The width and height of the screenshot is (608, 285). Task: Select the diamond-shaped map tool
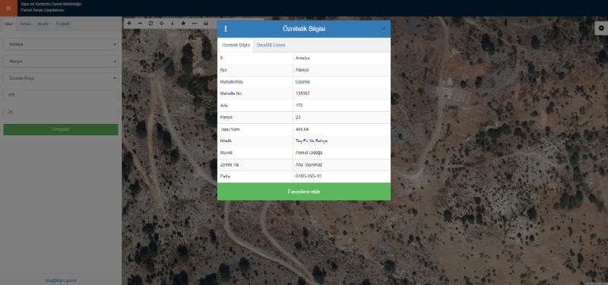[162, 24]
